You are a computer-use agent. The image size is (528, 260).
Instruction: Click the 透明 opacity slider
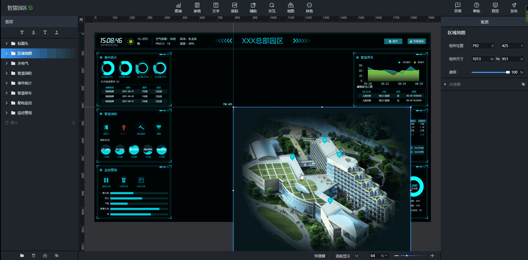coord(490,72)
